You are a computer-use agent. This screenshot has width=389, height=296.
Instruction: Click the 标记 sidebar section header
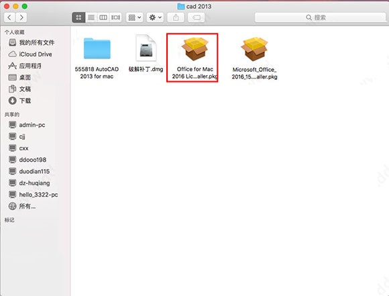point(9,220)
